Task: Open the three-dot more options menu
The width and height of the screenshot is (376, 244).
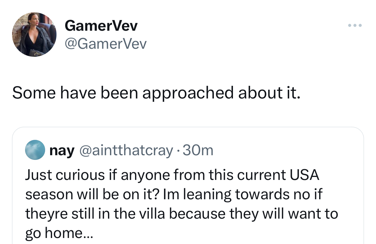Action: (355, 25)
